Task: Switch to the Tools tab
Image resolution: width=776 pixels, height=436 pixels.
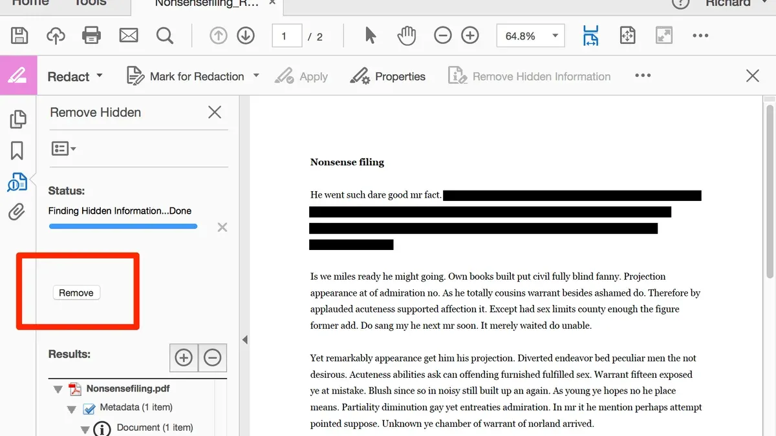Action: coord(91,3)
